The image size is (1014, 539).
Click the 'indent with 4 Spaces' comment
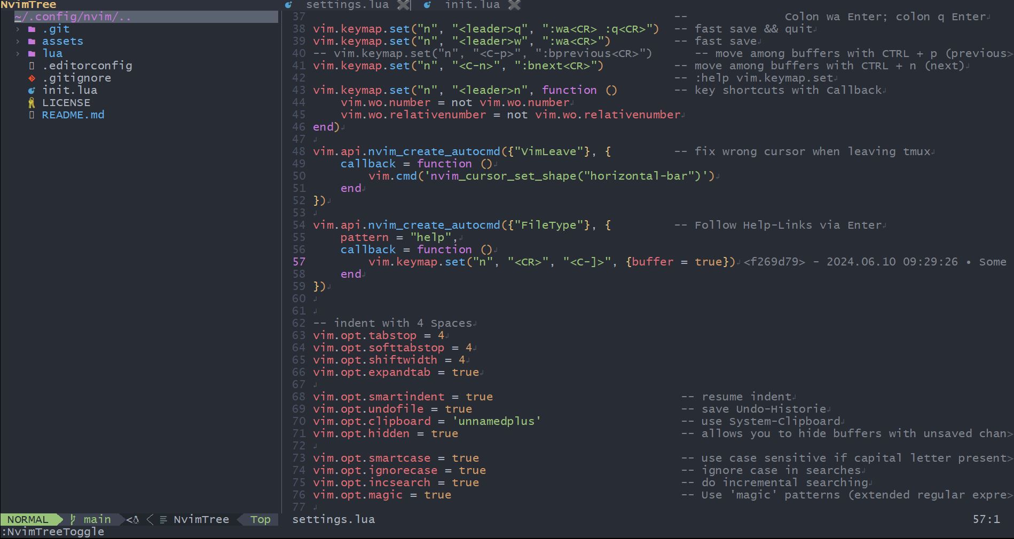tap(392, 323)
